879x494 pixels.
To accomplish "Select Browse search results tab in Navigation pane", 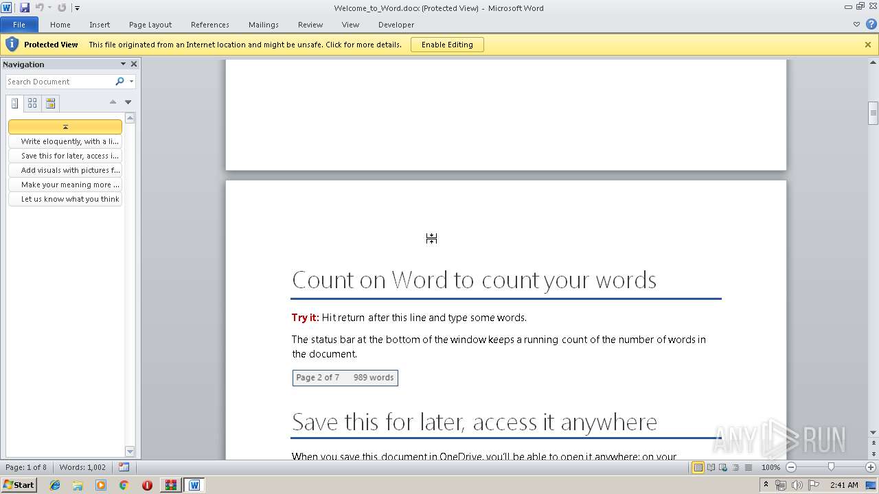I will coord(50,104).
